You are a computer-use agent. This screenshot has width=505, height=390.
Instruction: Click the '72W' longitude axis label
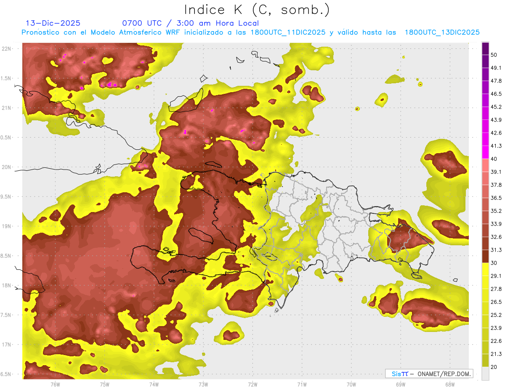252,384
